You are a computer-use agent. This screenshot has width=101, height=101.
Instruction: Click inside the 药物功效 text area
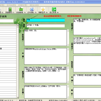(87, 27)
